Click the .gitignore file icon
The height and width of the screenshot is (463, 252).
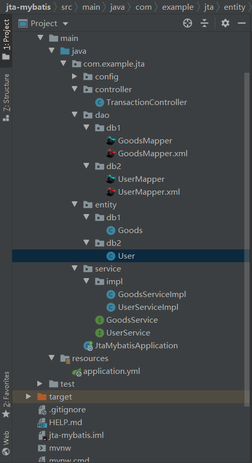pyautogui.click(x=42, y=410)
